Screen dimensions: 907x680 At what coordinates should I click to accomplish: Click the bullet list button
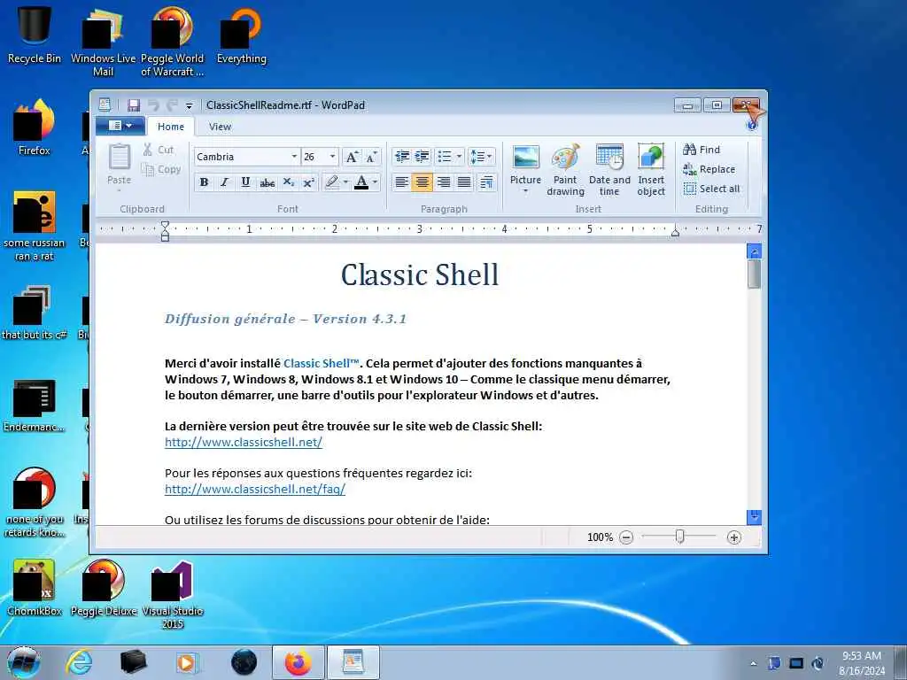coord(445,157)
